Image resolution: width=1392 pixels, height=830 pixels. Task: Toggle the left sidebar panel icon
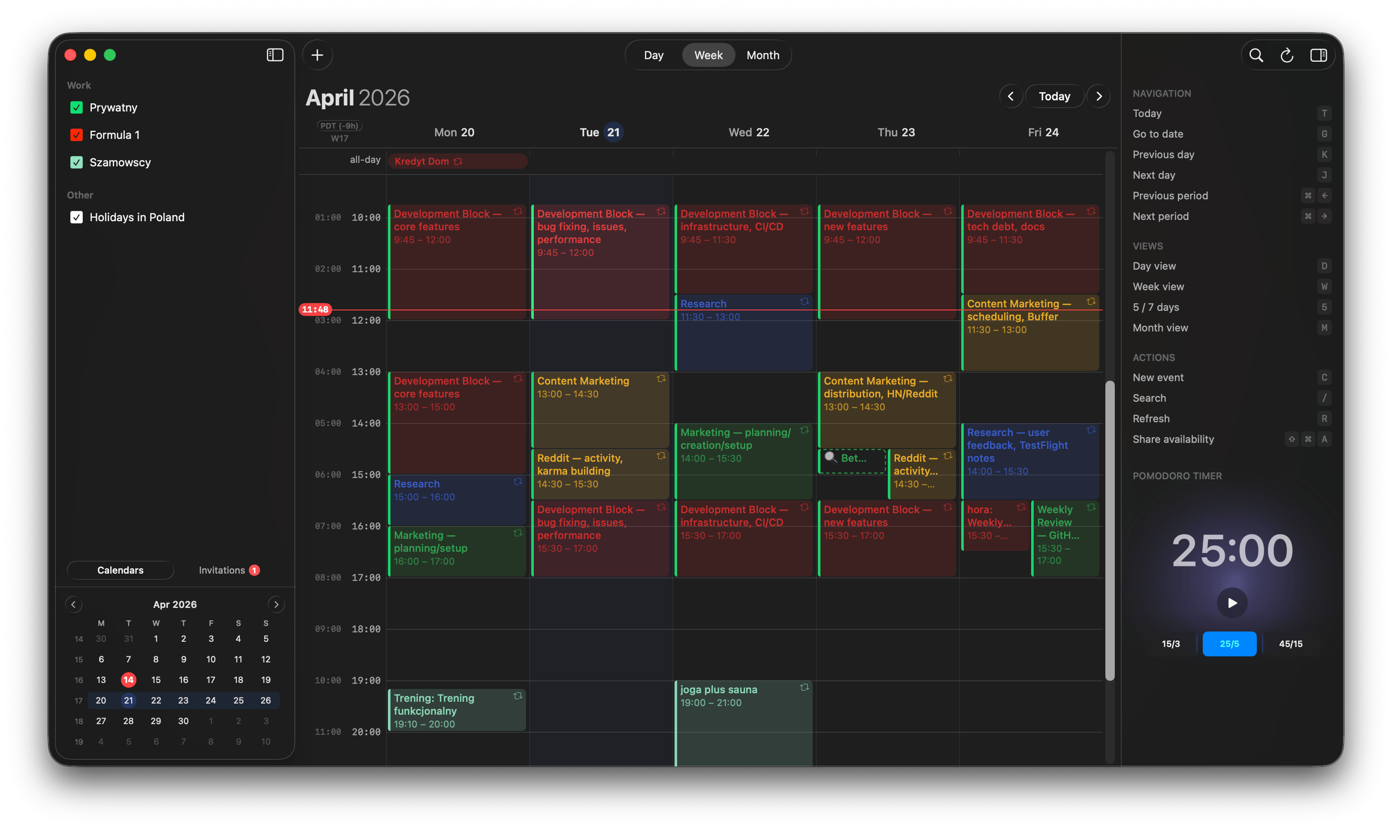click(275, 55)
